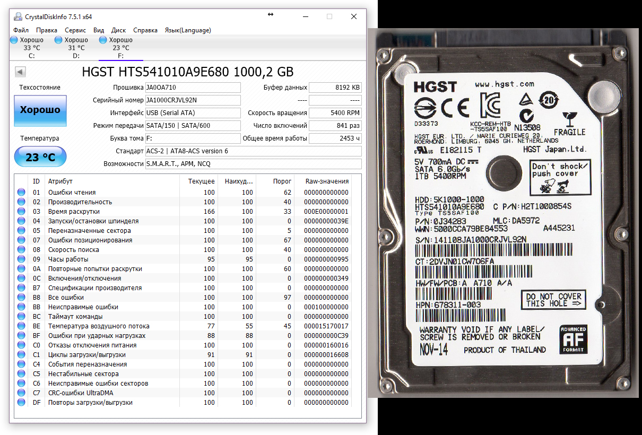
Task: Click status icon for Нестабильные сектора row
Action: (21, 374)
